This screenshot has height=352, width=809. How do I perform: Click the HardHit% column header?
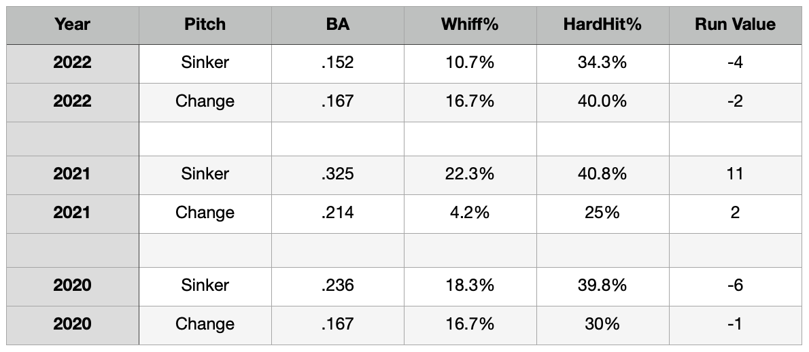[602, 24]
